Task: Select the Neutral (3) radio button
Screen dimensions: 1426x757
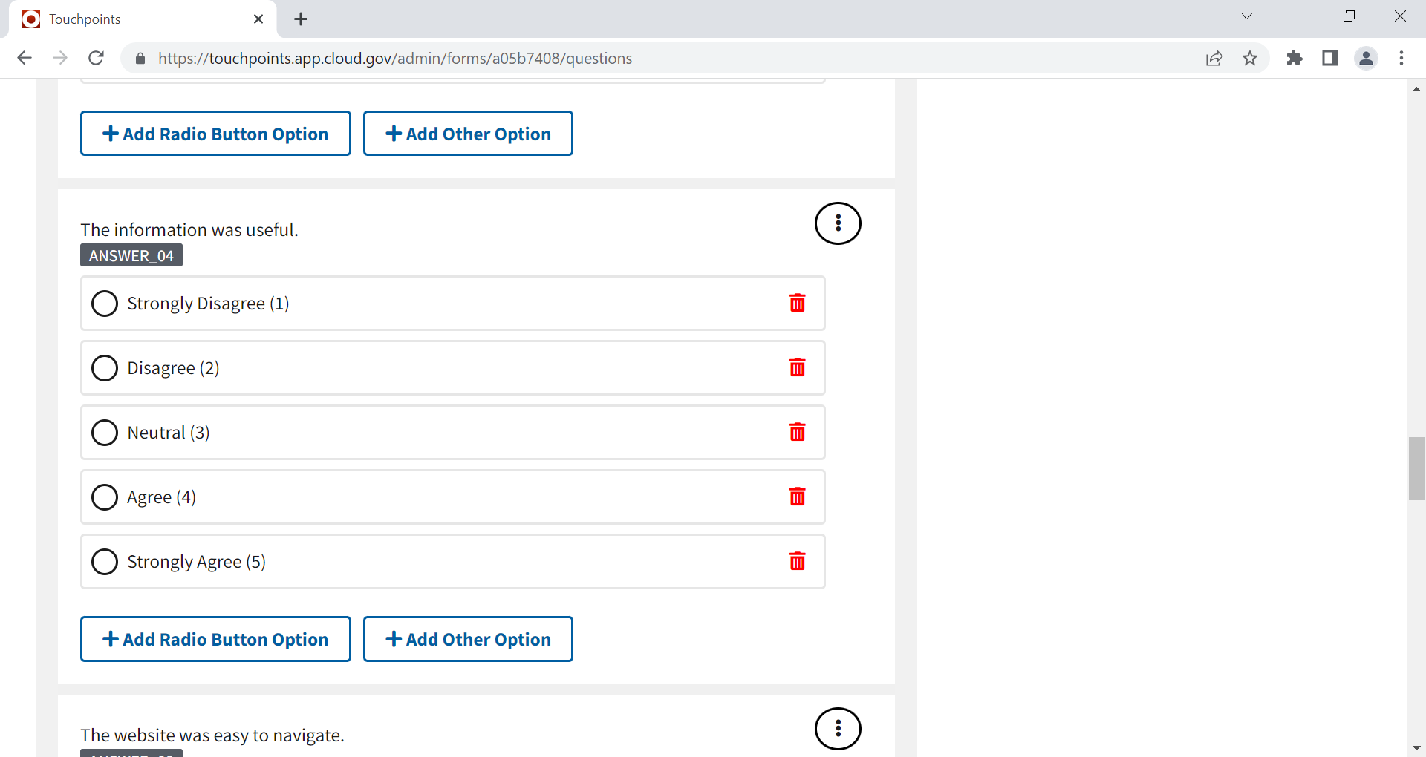Action: [x=105, y=432]
